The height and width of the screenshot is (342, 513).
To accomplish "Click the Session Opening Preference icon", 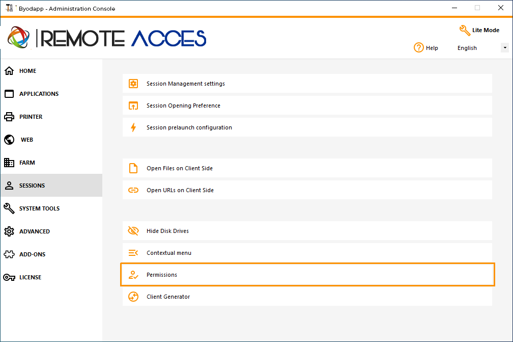I will 133,106.
